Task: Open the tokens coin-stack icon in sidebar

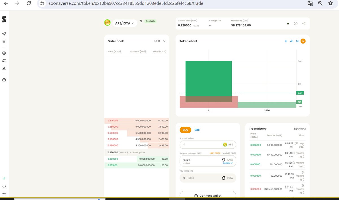Action: (x=4, y=41)
